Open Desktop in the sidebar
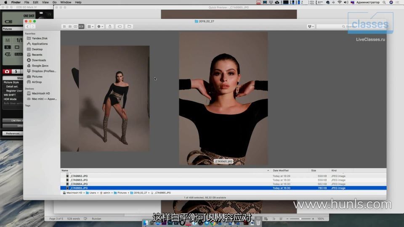 37,49
